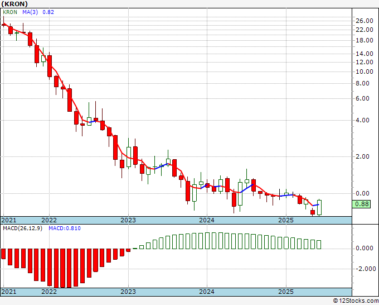Viewport: 379px width, 305px height.
Task: Click the 2.00 price axis label
Action: (x=363, y=156)
